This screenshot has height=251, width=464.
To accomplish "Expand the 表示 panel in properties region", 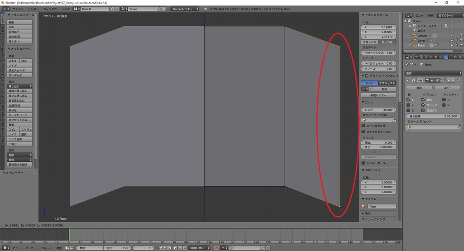I will pyautogui.click(x=363, y=213).
